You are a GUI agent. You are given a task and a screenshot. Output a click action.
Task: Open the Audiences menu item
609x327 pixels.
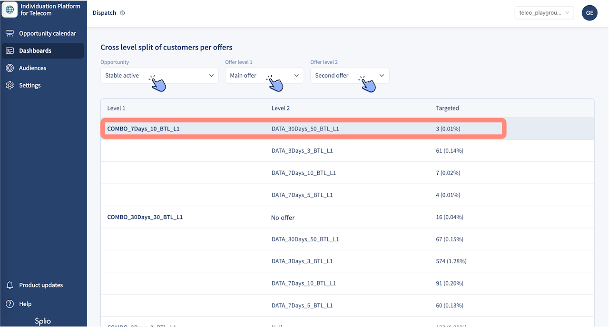pyautogui.click(x=32, y=68)
